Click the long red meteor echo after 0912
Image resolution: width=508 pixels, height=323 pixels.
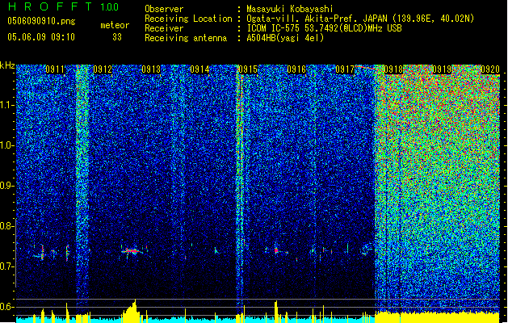coord(132,251)
